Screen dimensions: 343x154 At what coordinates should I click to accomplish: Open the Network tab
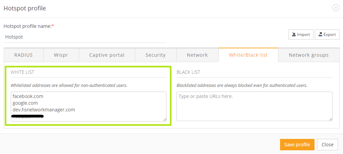197,55
